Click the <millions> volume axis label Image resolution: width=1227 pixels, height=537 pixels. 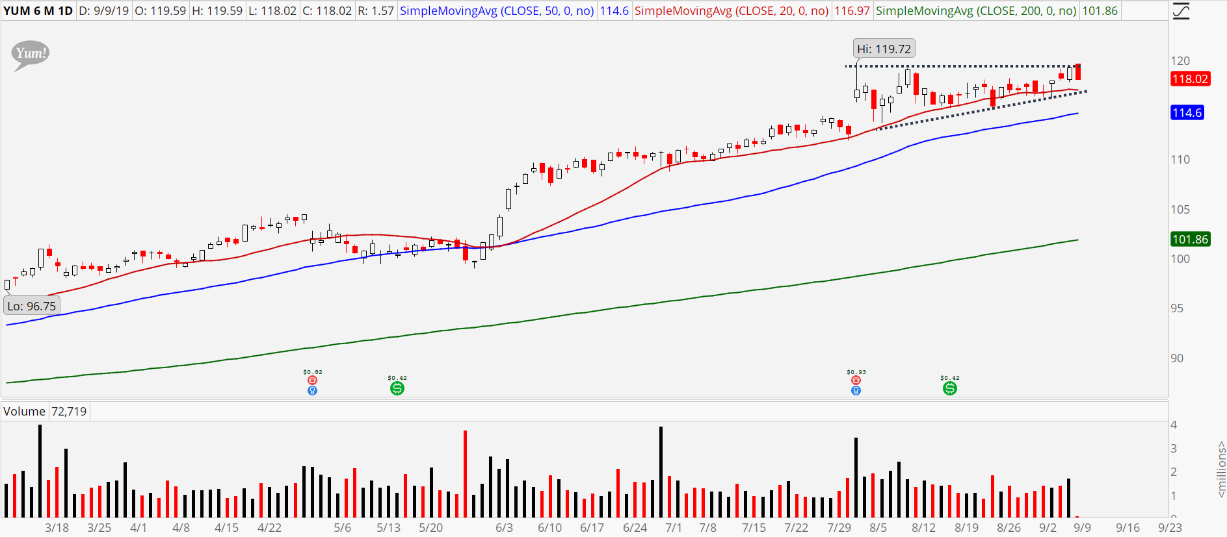[1221, 469]
